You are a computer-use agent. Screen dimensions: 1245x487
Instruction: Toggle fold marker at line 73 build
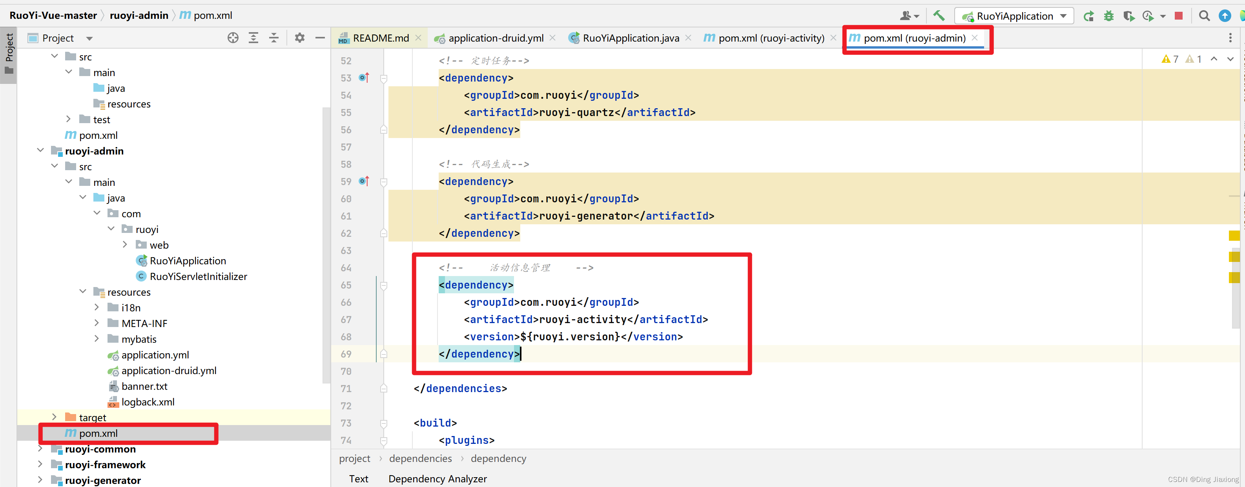pos(384,424)
